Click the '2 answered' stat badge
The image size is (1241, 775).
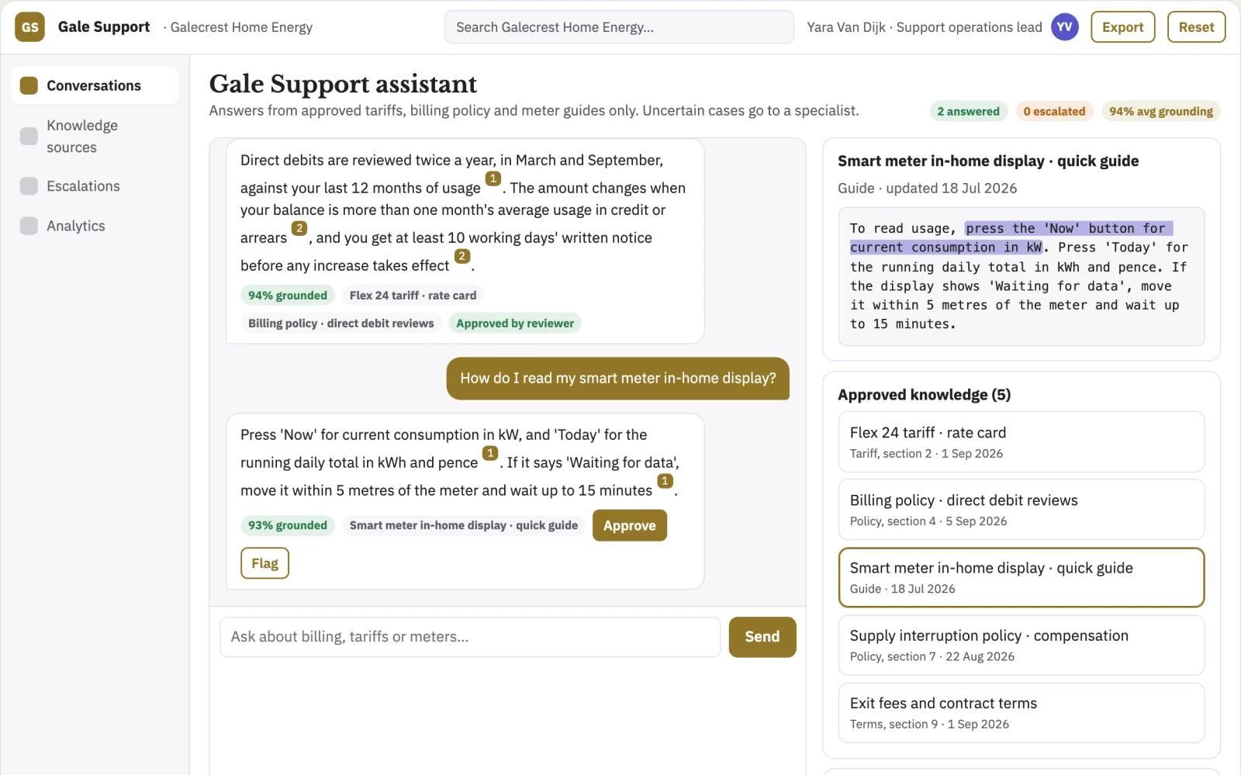pyautogui.click(x=968, y=112)
